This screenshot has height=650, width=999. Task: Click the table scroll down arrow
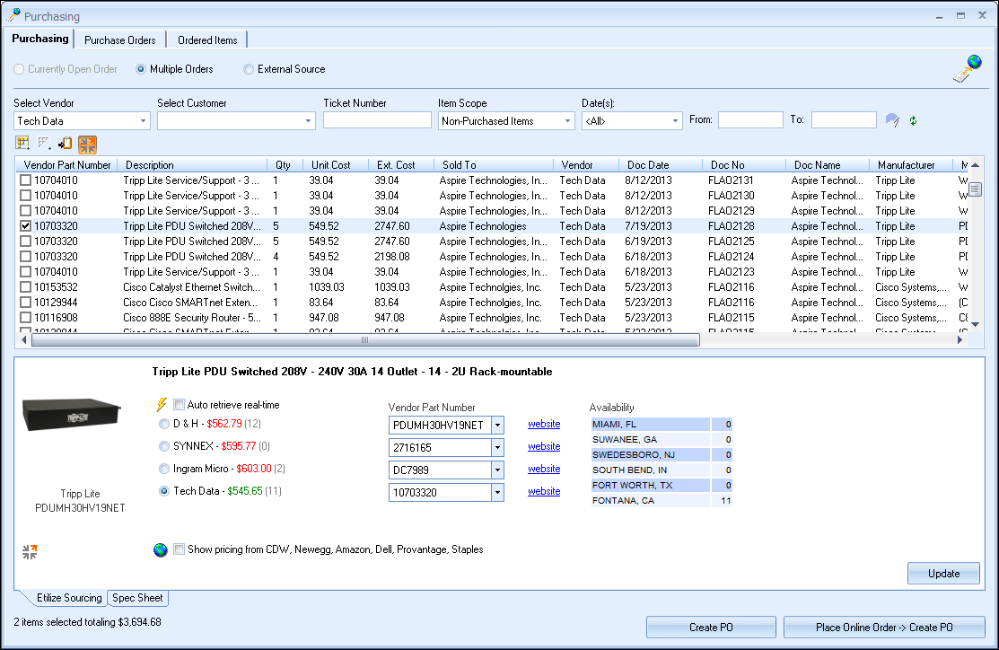(976, 324)
